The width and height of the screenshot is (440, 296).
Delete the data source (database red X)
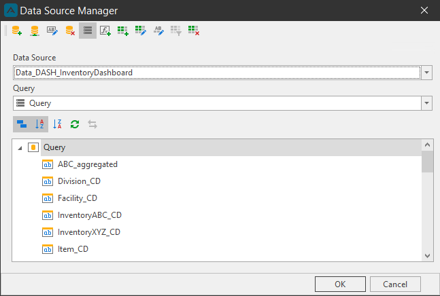(x=70, y=31)
